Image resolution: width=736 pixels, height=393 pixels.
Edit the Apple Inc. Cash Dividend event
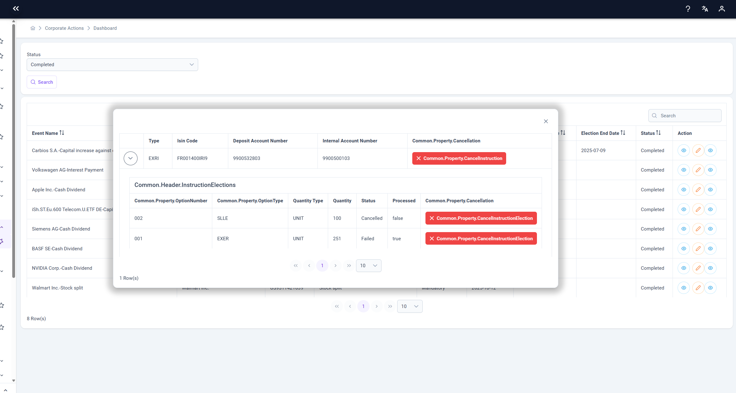click(x=698, y=190)
